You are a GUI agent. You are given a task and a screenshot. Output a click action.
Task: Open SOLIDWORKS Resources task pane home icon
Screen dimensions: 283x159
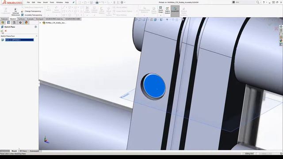click(281, 26)
